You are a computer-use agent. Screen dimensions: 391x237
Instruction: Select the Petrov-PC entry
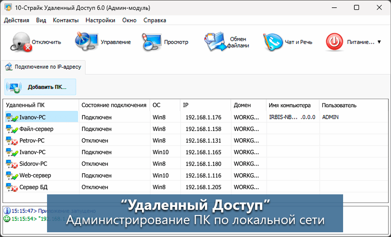coord(32,140)
